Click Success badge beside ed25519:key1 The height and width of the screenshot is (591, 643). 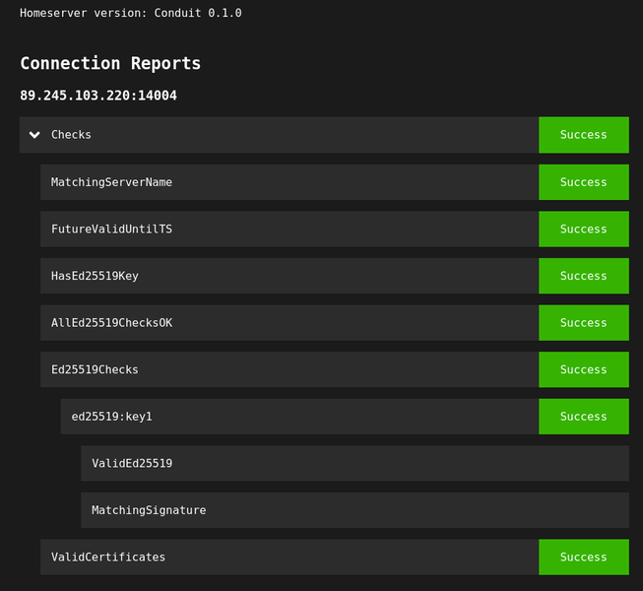pos(583,417)
